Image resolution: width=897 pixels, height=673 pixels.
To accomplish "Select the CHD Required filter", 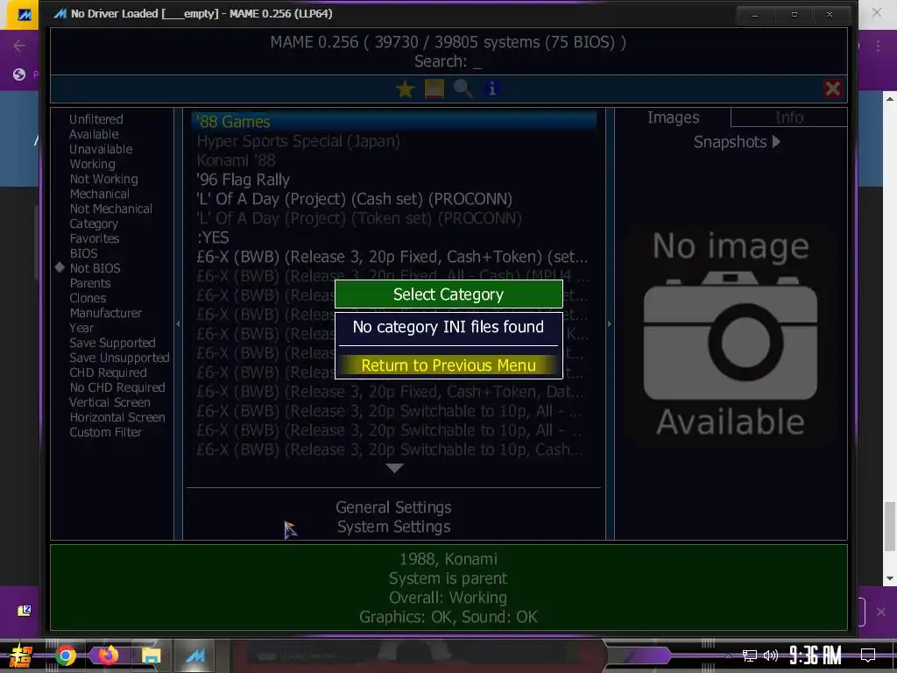I will tap(108, 372).
